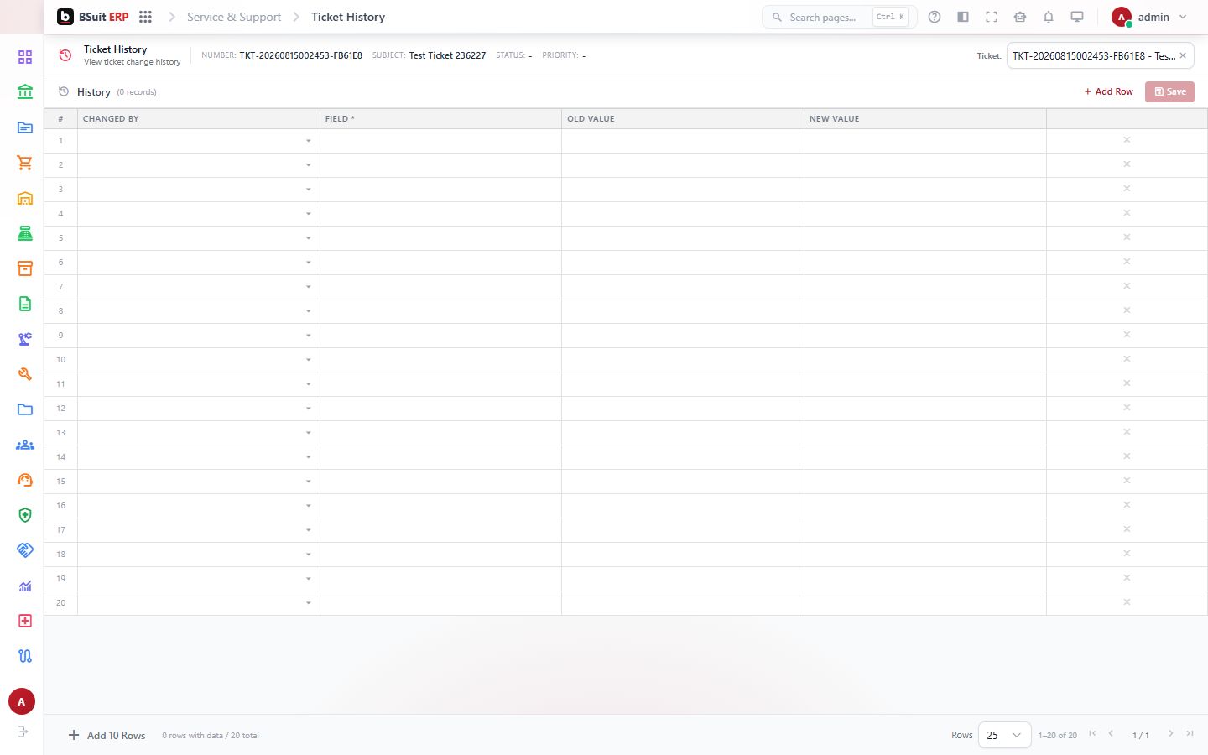The height and width of the screenshot is (755, 1208).
Task: Click the Ticket History clock icon
Action: (65, 55)
